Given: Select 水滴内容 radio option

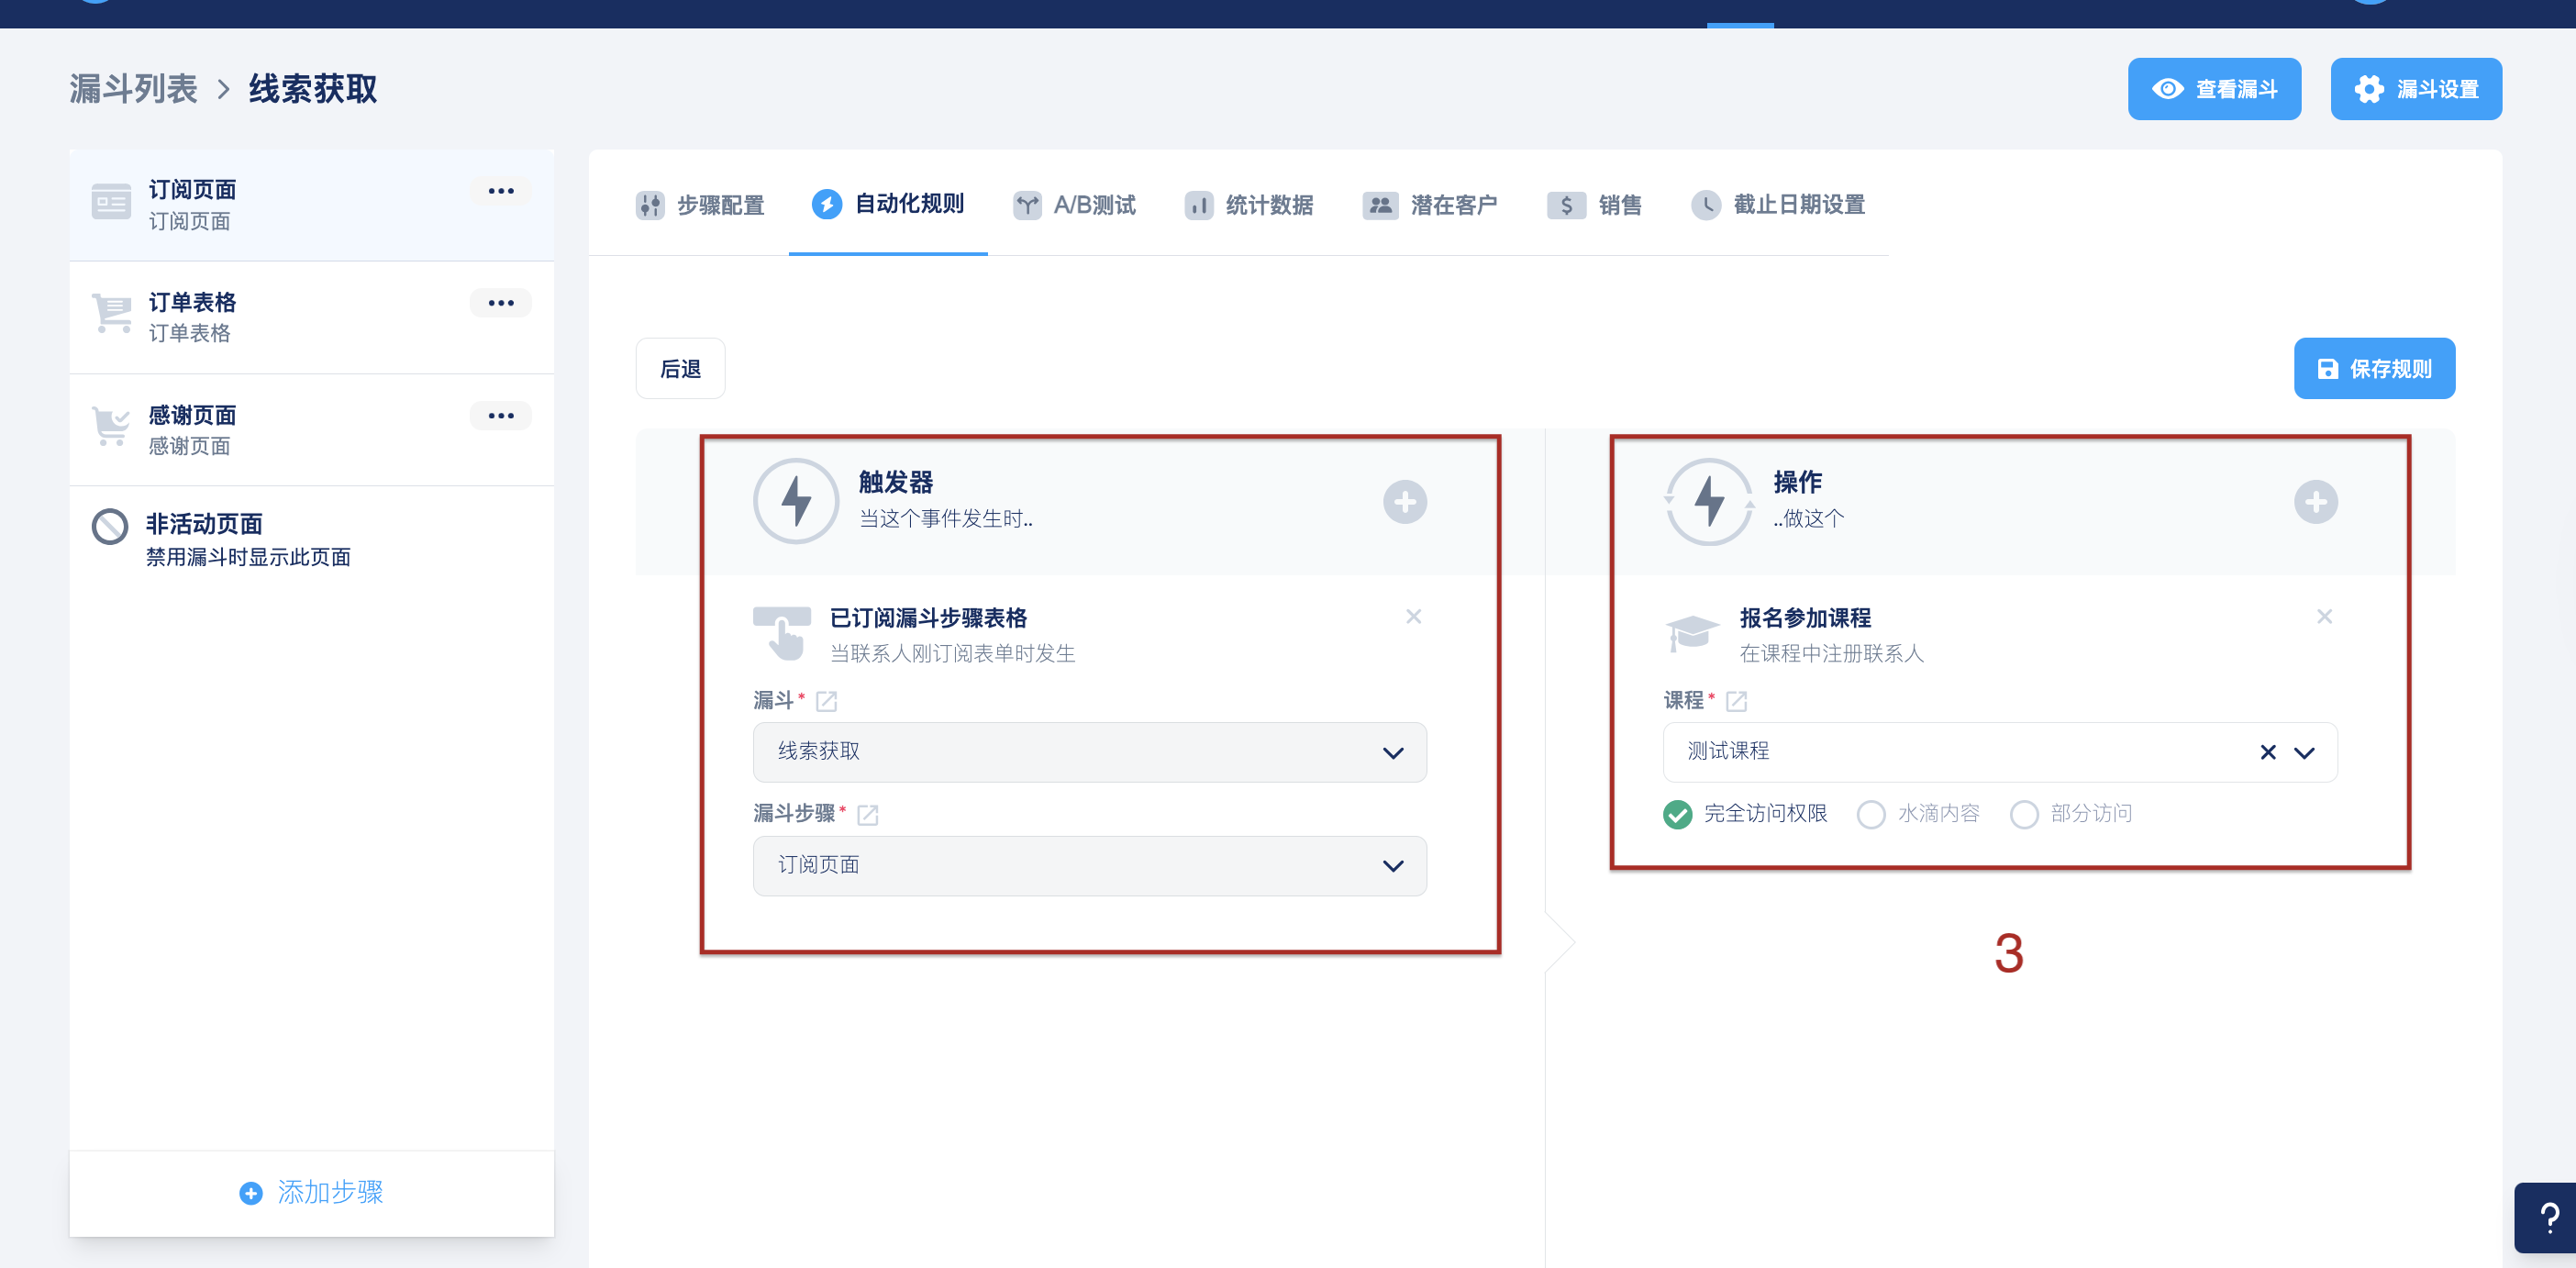Looking at the screenshot, I should click(1870, 815).
